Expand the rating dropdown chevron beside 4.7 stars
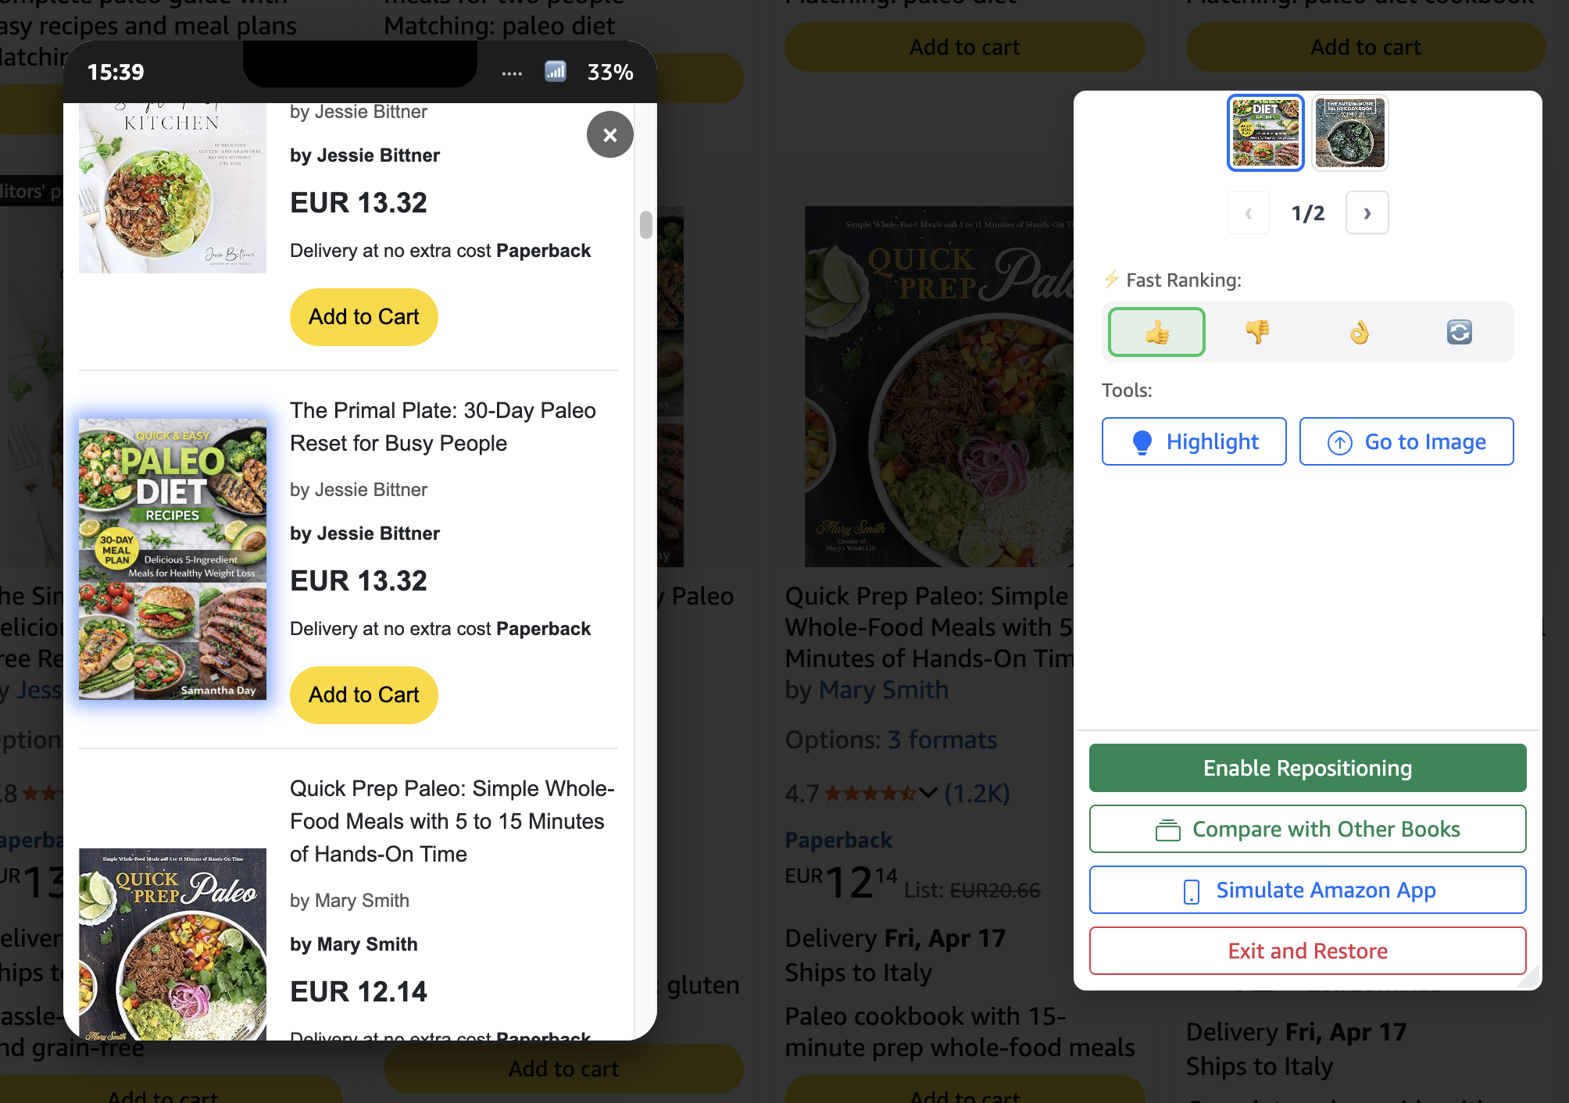1569x1103 pixels. click(927, 793)
